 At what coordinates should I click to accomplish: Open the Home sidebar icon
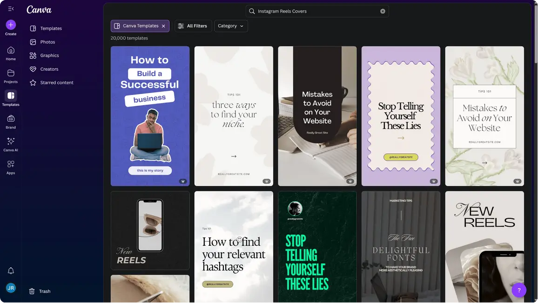coord(11,50)
